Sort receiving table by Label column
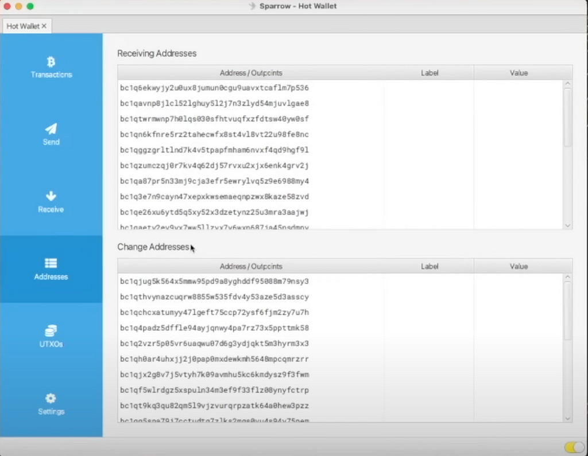The height and width of the screenshot is (456, 588). point(429,73)
